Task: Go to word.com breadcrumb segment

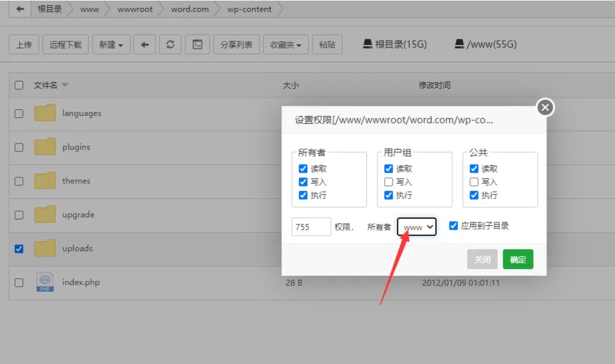Action: point(190,9)
